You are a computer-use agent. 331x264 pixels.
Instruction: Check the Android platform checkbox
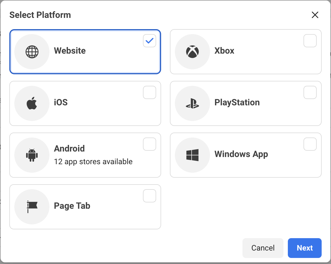pyautogui.click(x=150, y=144)
